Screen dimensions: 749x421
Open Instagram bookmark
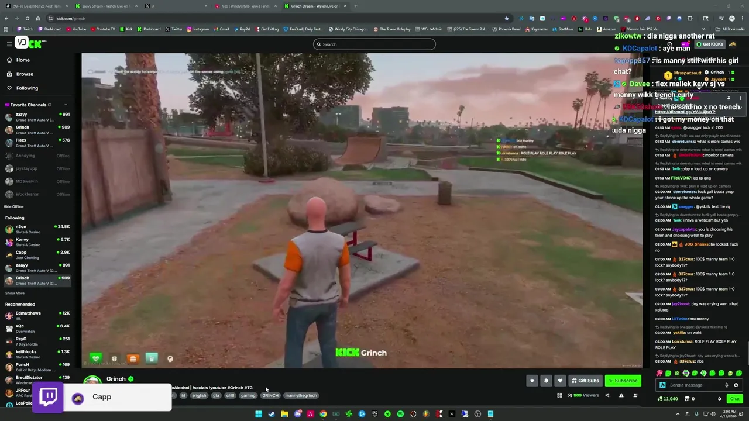tap(197, 29)
